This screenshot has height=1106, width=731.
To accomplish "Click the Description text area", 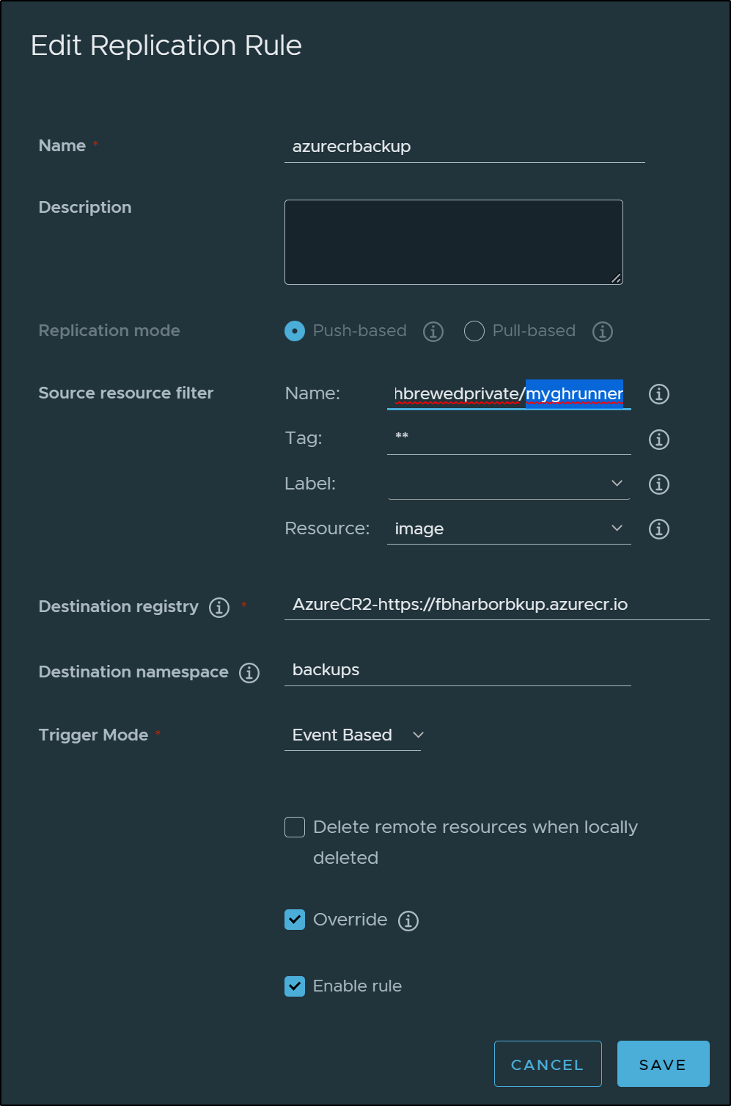I will click(454, 242).
